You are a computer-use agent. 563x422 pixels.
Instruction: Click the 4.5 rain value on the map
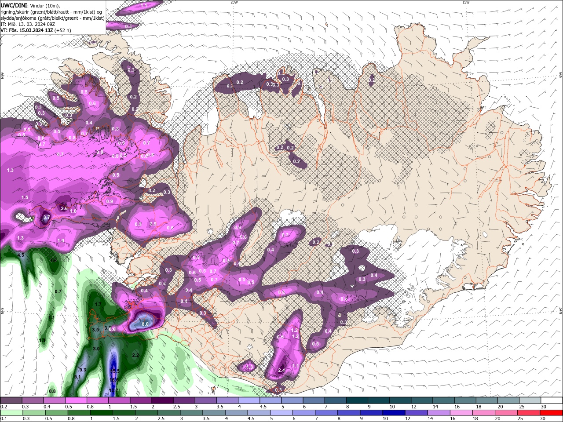[21, 255]
